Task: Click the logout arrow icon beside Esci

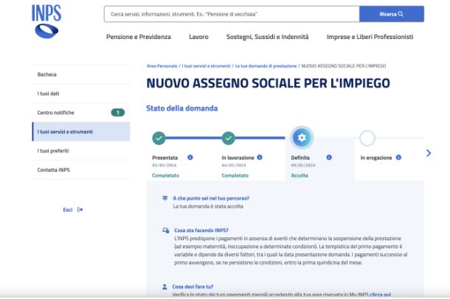Action: (x=80, y=210)
